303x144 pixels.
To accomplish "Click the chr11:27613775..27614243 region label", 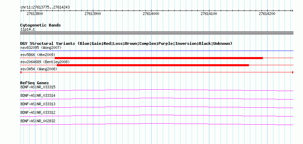I will 45,7.
